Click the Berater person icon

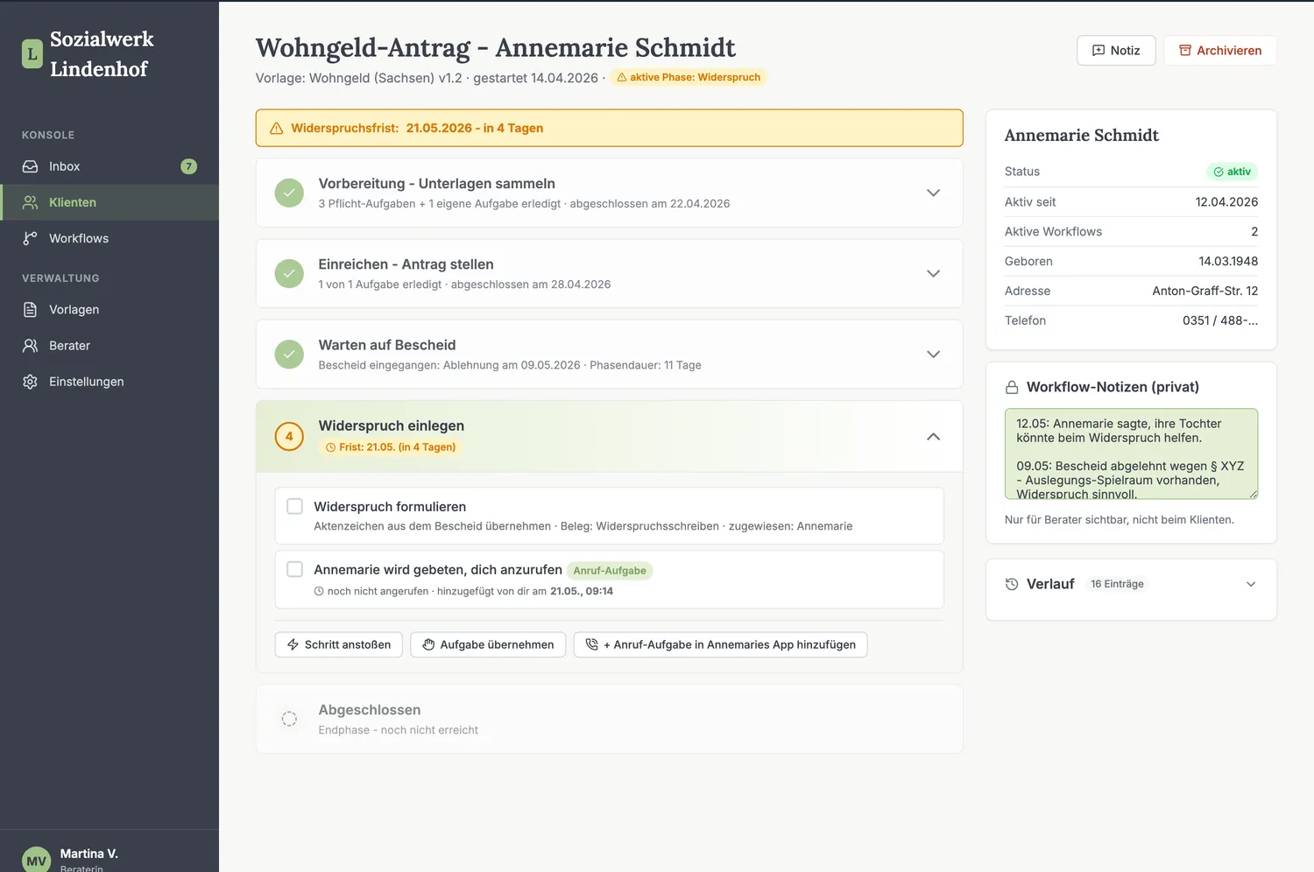(30, 346)
